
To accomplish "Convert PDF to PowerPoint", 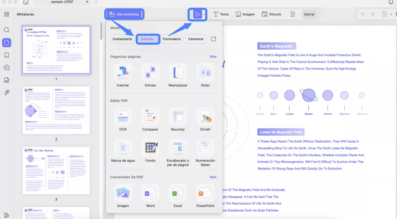I will pyautogui.click(x=205, y=197).
